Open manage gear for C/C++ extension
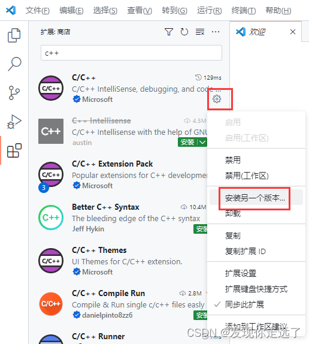Viewport: 309px width, 344px height. point(217,99)
